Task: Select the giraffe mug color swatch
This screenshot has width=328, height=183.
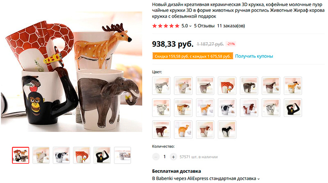Action: 227,86
